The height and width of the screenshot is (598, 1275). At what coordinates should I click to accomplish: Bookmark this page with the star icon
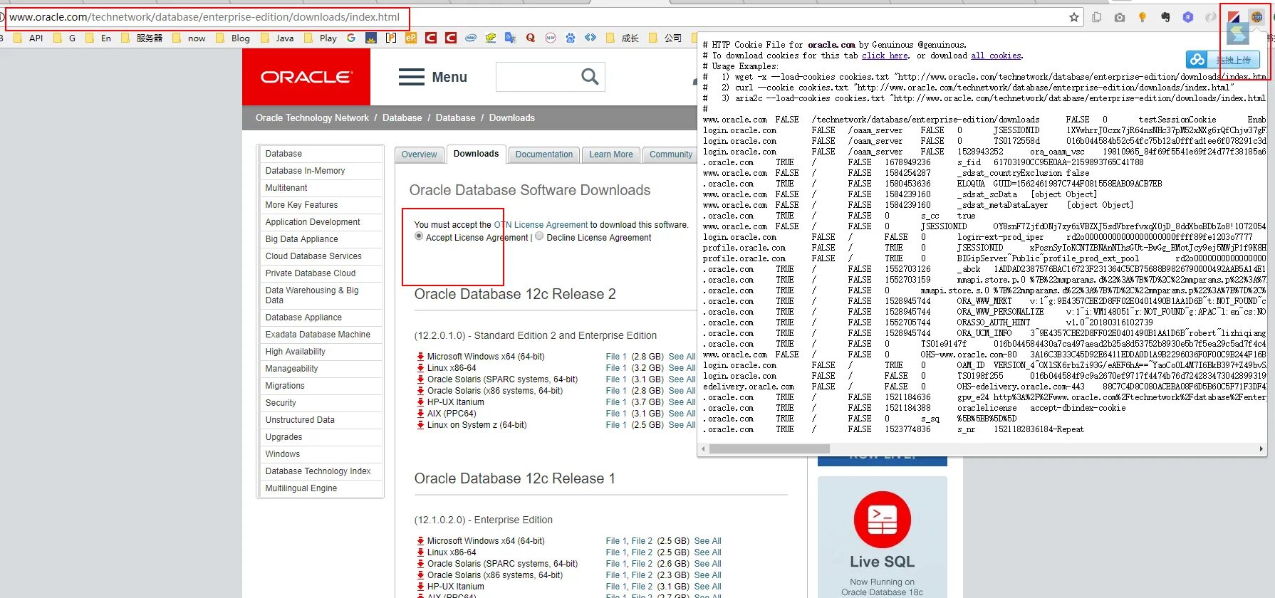click(1074, 17)
